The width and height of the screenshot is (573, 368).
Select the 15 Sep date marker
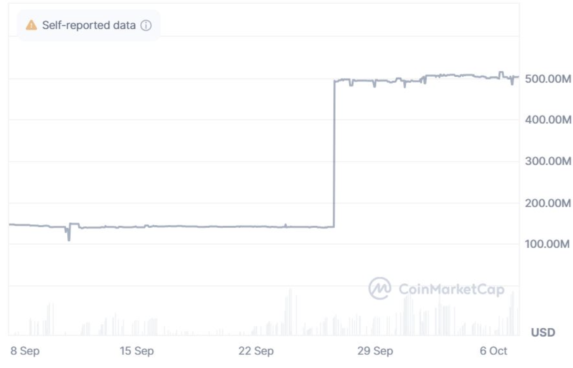tap(137, 351)
